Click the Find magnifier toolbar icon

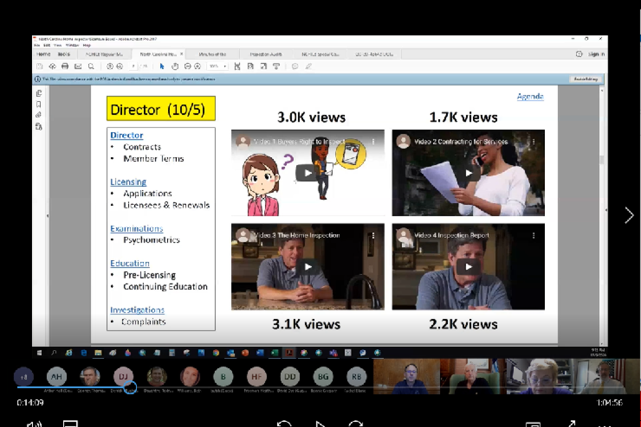tap(91, 66)
